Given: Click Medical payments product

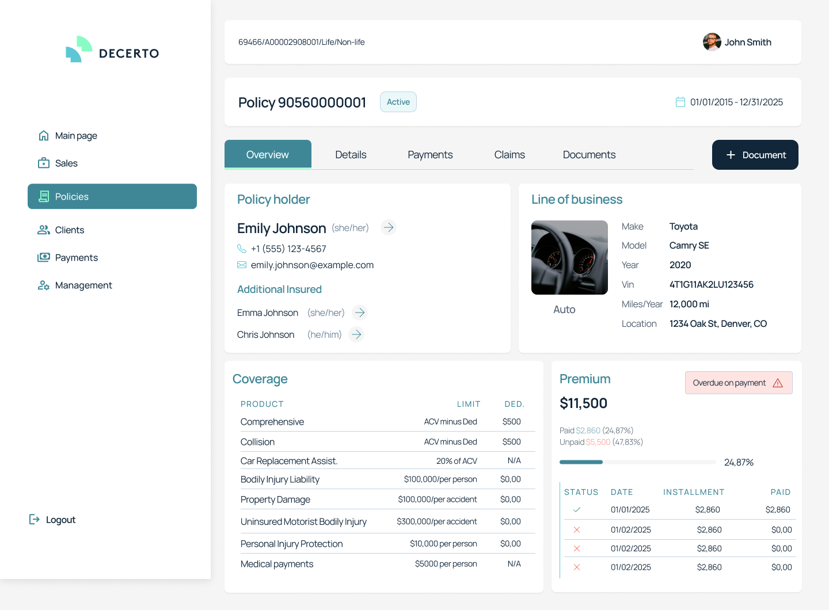Looking at the screenshot, I should [277, 564].
